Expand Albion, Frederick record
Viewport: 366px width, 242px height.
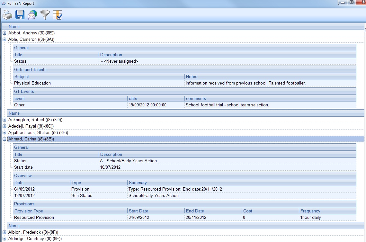click(x=4, y=232)
